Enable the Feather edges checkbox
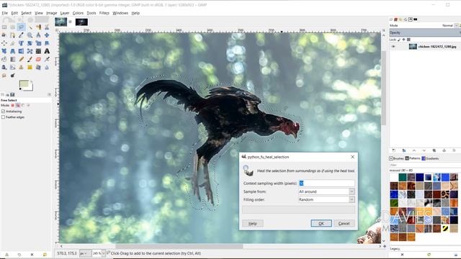 3,117
